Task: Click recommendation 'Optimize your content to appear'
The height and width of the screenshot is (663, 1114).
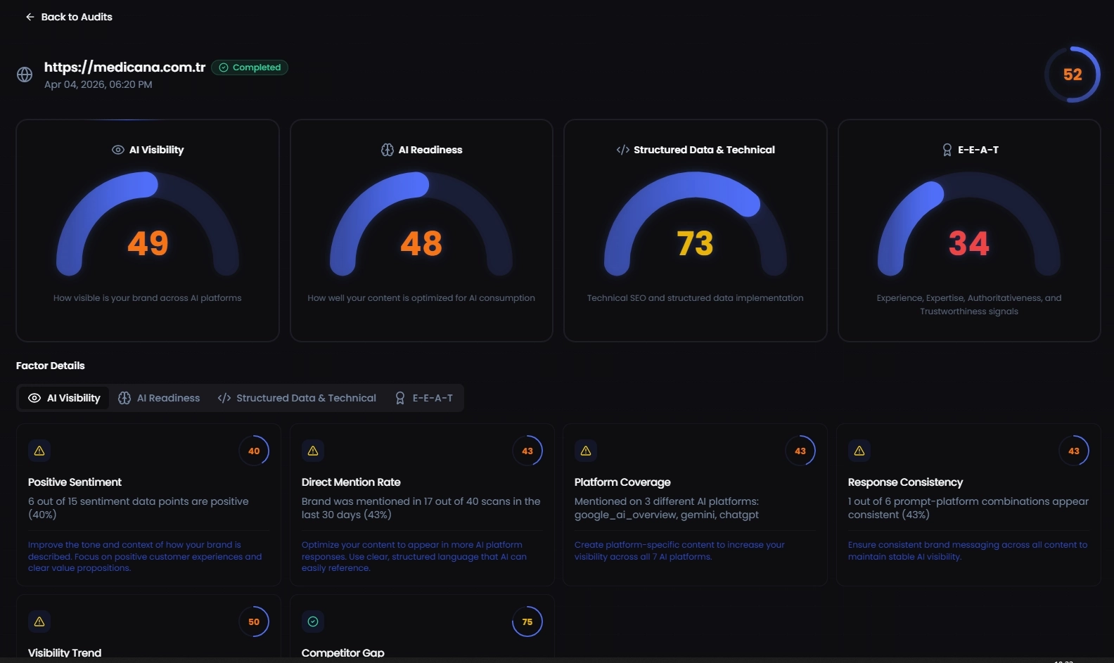Action: coord(414,556)
